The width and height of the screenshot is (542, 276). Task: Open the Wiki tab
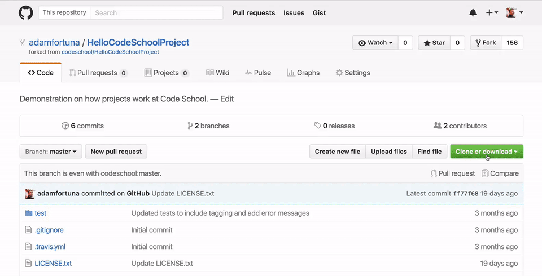pos(217,73)
